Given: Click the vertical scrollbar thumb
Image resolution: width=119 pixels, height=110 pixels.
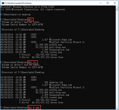Looking at the screenshot, I should coord(117,9).
